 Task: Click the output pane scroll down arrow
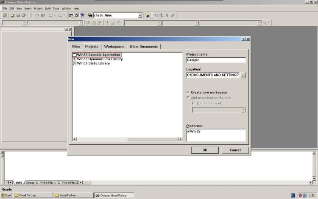[314, 178]
